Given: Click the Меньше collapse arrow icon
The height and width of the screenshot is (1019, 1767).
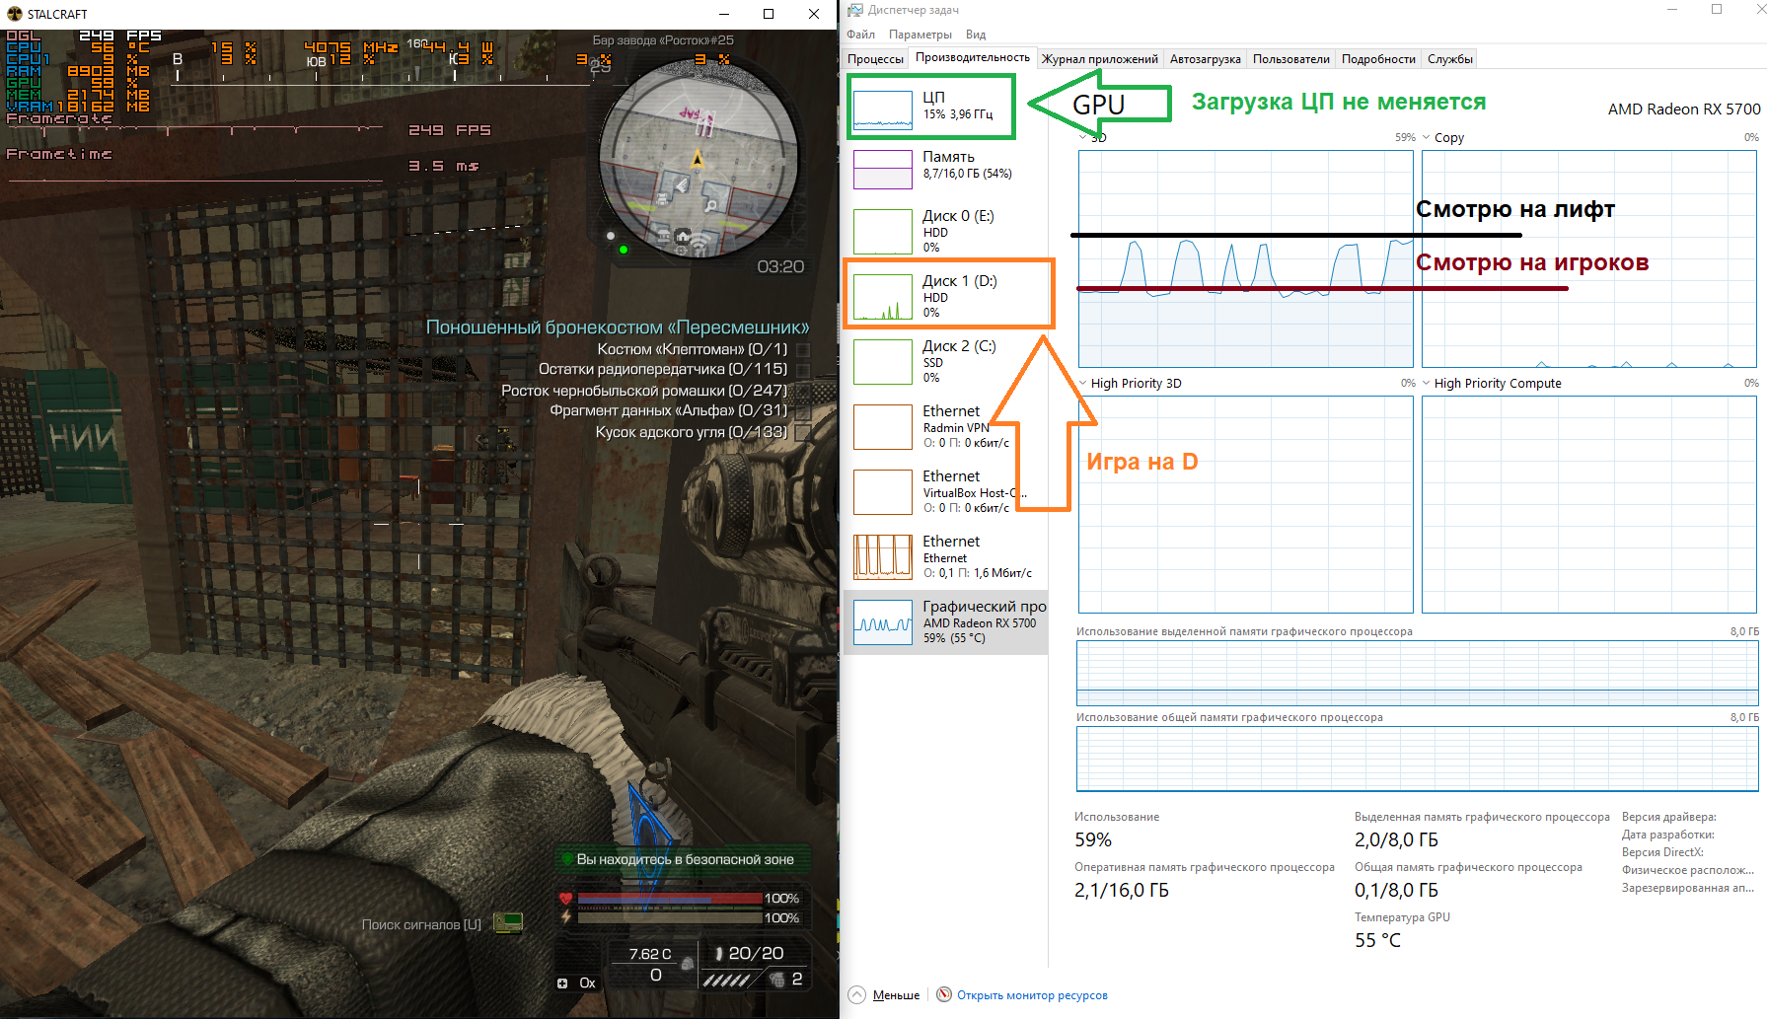Looking at the screenshot, I should (856, 994).
